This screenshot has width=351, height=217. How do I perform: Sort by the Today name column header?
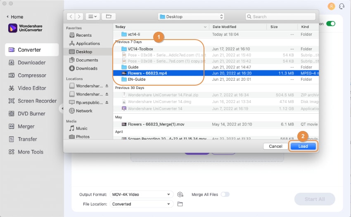tap(161, 27)
